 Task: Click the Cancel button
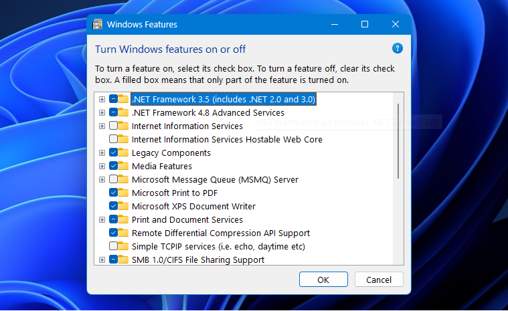379,280
